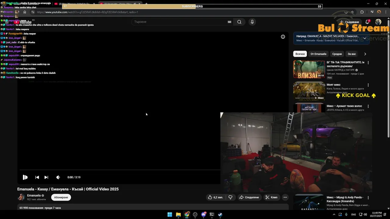The width and height of the screenshot is (390, 219).
Task: Open Windows Start menu
Action: tap(170, 214)
